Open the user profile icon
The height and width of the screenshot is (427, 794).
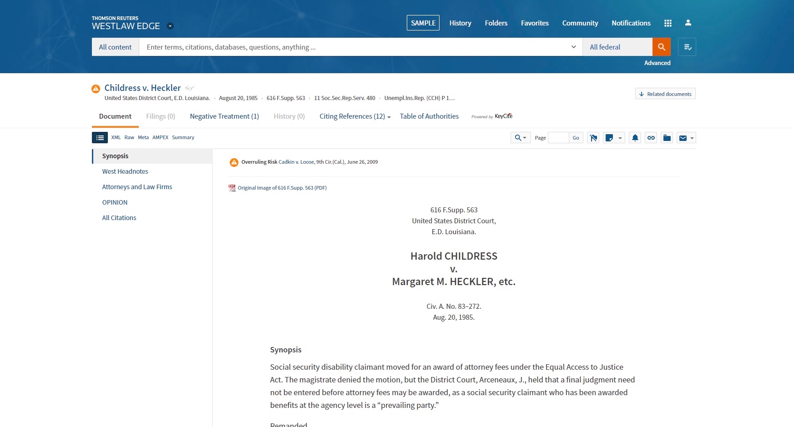[688, 23]
